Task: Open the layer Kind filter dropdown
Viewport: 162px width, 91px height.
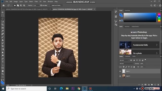Action: click(124, 60)
